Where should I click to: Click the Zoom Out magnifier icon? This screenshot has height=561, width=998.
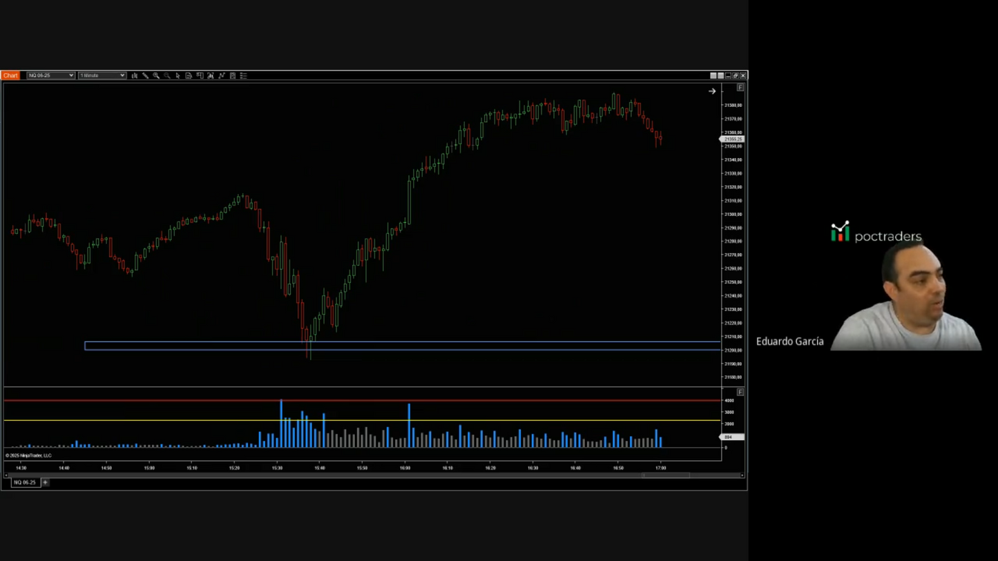(167, 76)
